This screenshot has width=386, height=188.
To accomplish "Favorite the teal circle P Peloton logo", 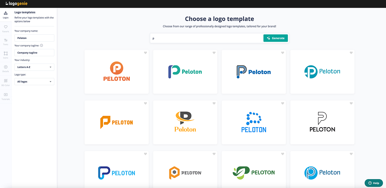I will point(351,53).
